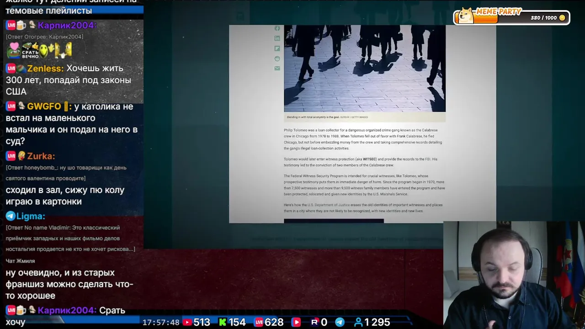585x329 pixels.
Task: Share the article via the LinkedIn icon
Action: coord(277,38)
